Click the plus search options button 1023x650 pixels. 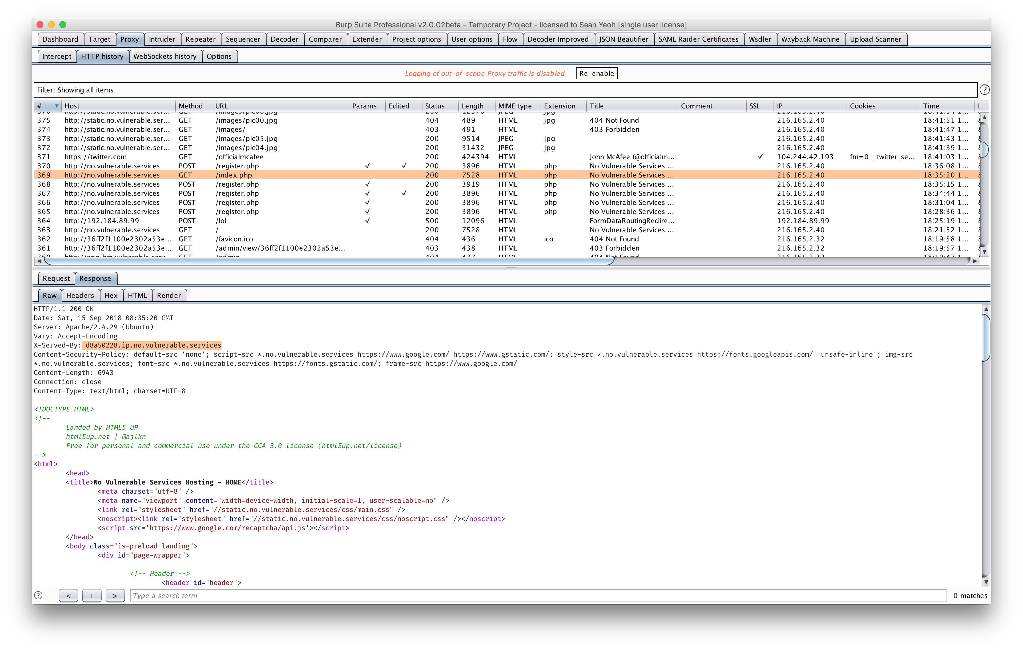(92, 596)
